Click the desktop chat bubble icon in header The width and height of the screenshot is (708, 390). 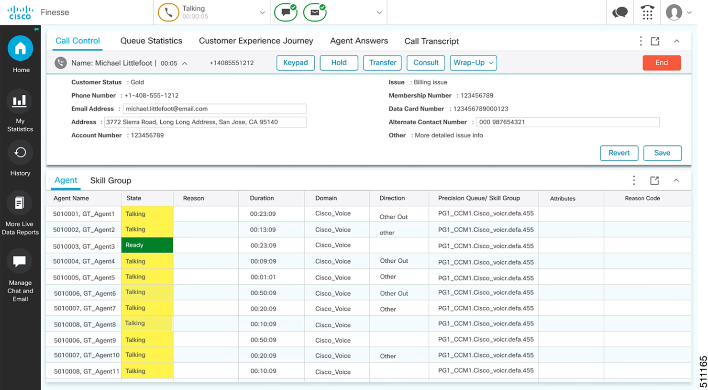[620, 12]
